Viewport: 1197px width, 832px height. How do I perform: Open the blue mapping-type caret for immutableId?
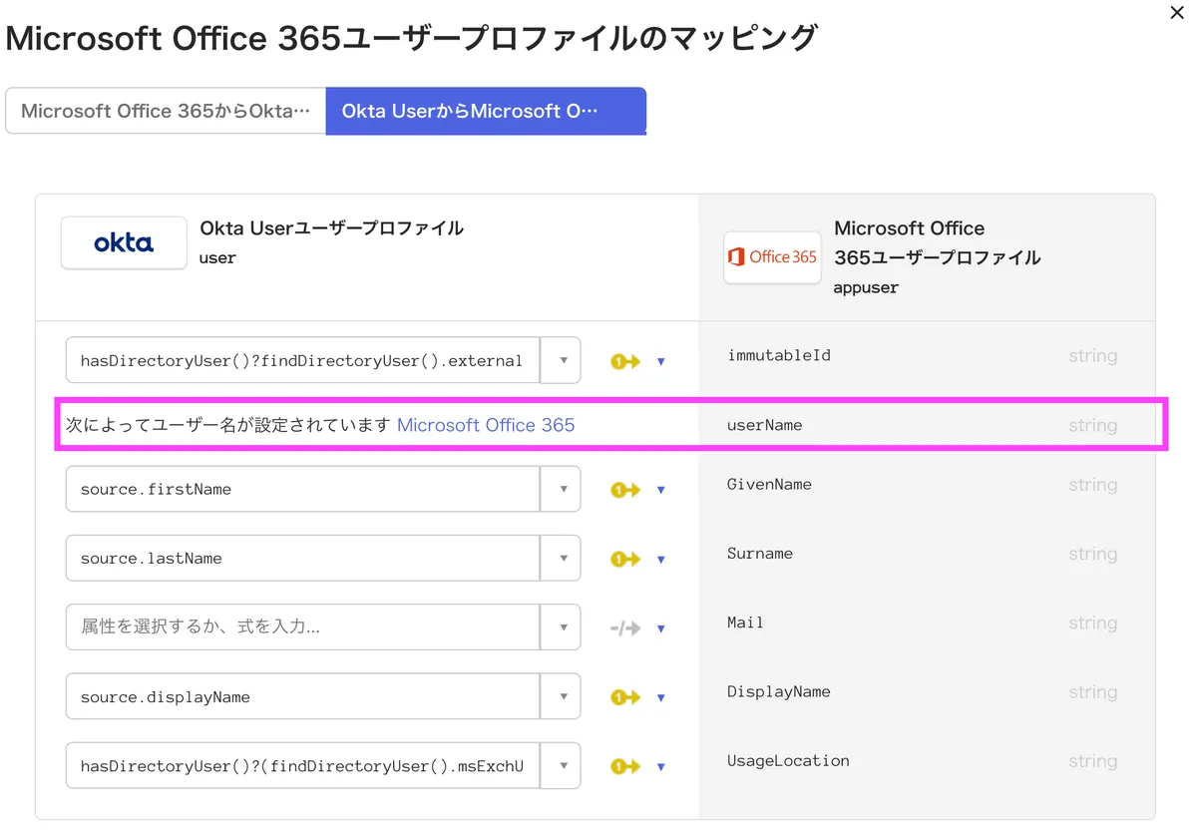660,362
